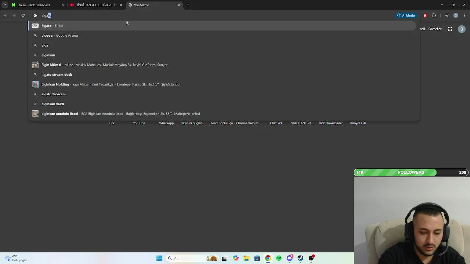Open the Windows Start menu
Screen dimensions: 470x264
pyautogui.click(x=159, y=258)
